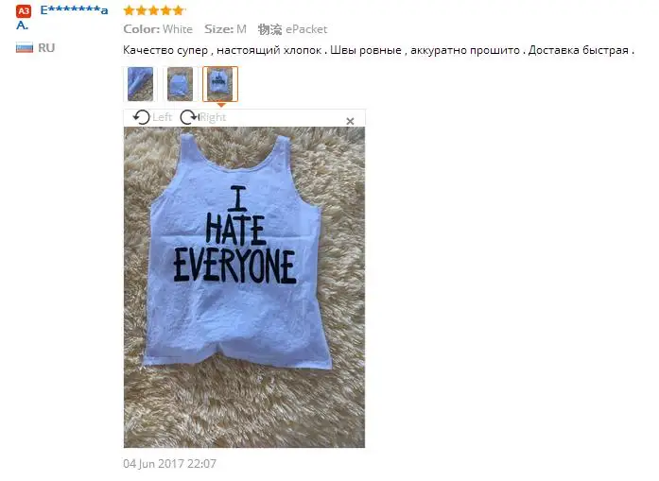
Task: Click the enlarged tank top photo
Action: point(244,287)
